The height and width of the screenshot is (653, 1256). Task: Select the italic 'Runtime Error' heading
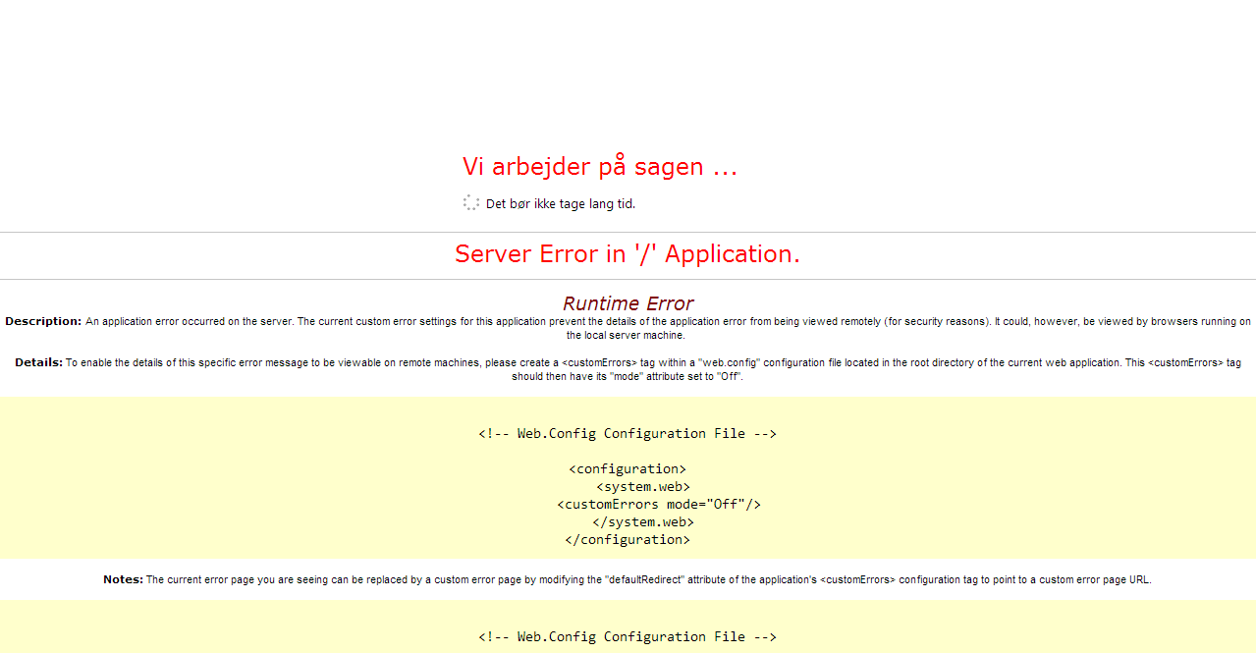(x=628, y=303)
